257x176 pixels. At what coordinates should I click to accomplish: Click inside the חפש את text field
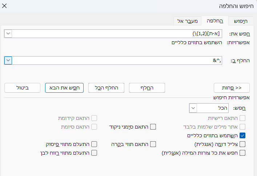click(x=117, y=34)
